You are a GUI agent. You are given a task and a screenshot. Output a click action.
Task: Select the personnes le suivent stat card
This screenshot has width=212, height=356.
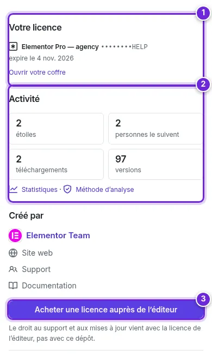(x=155, y=129)
